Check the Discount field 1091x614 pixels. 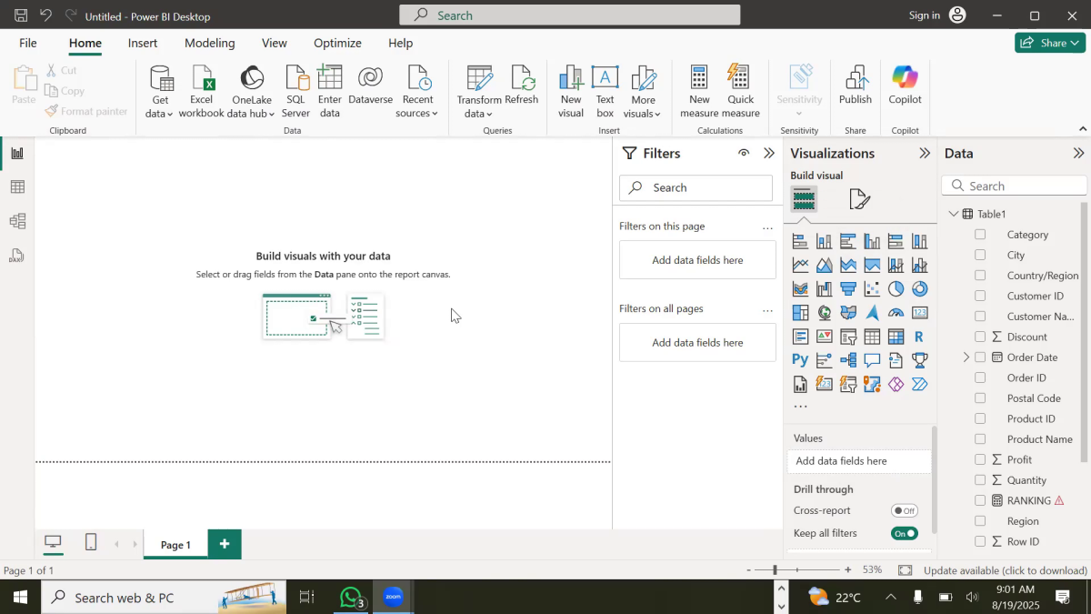(x=980, y=337)
